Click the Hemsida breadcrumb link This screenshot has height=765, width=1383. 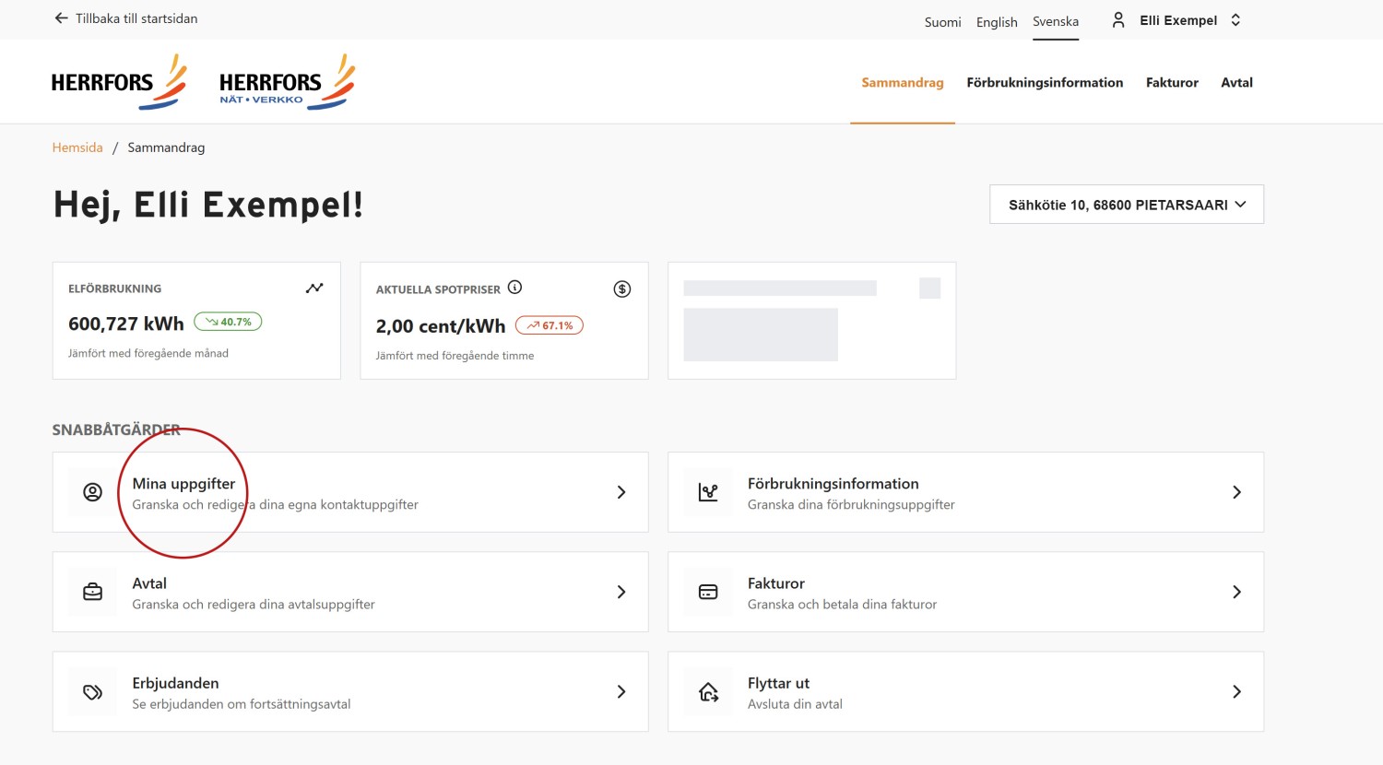(x=77, y=147)
